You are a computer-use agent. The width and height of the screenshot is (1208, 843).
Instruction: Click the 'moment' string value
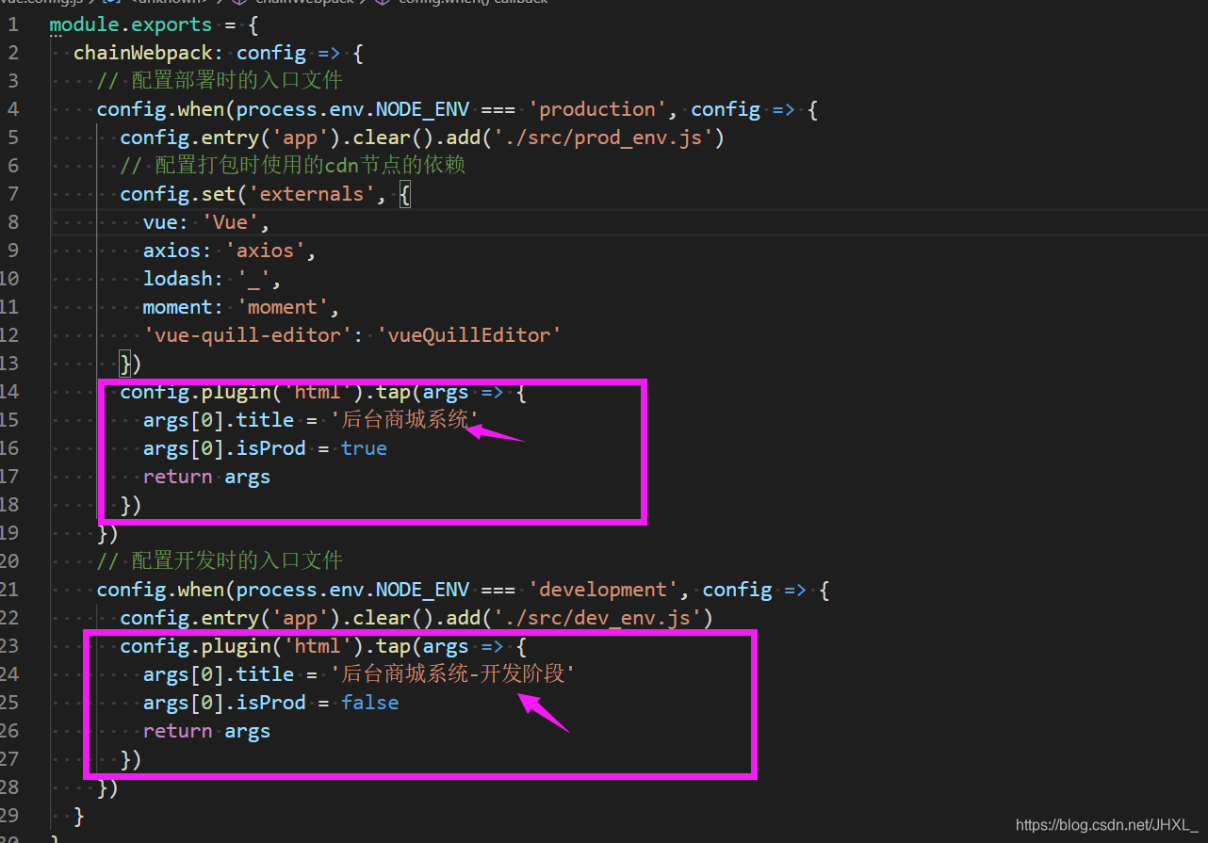pos(282,307)
